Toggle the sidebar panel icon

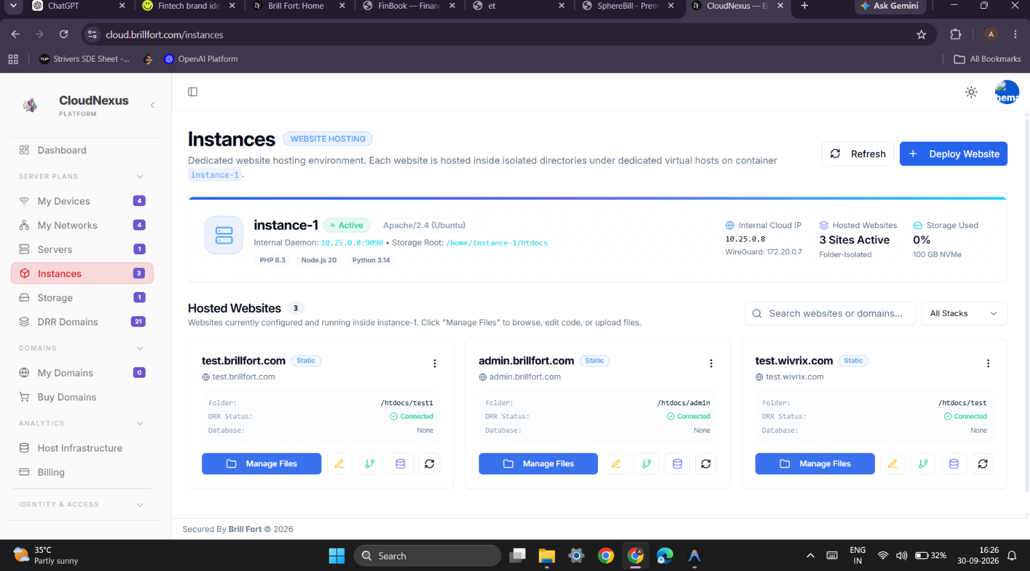[193, 92]
